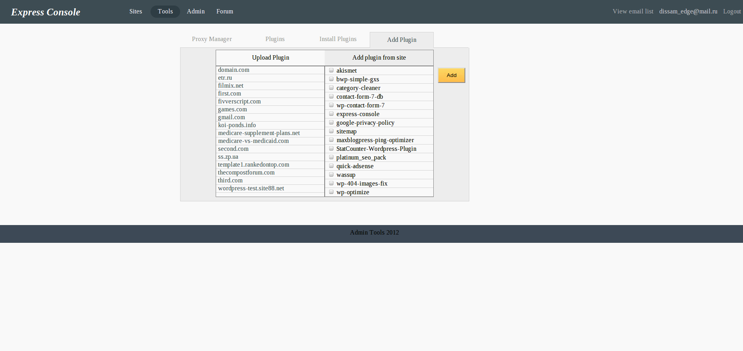Check the sitemap plugin checkbox

tap(331, 131)
